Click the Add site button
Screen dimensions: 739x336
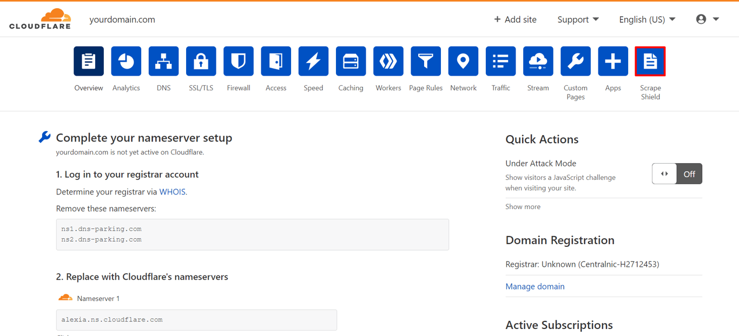click(515, 19)
